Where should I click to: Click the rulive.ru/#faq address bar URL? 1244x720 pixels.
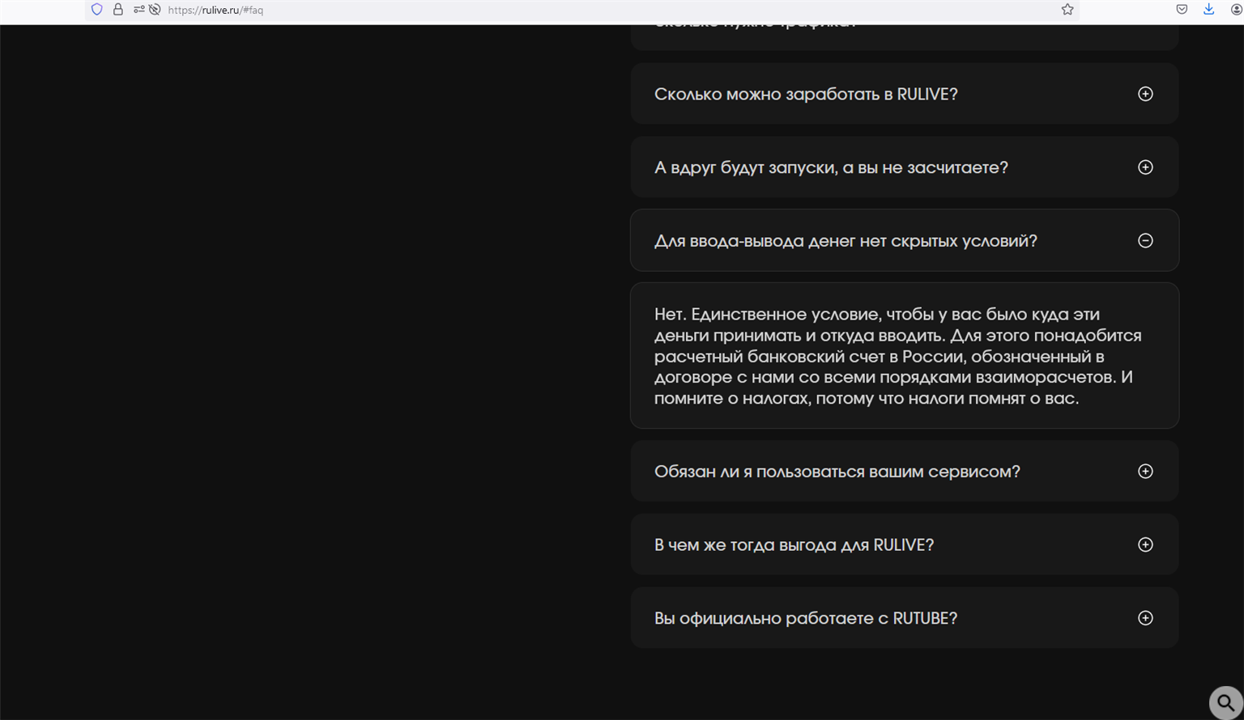[215, 11]
